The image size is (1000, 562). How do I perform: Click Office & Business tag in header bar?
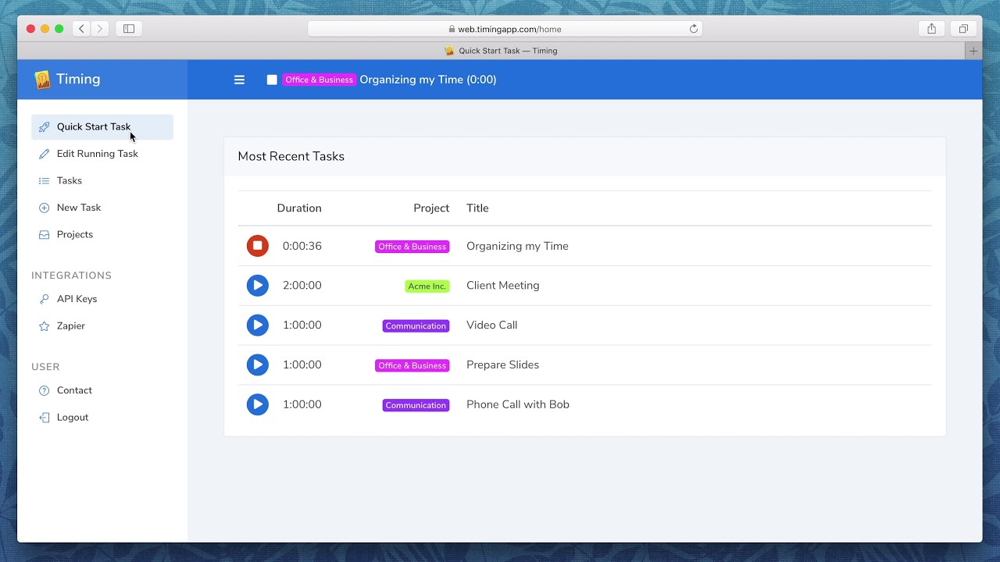click(319, 80)
